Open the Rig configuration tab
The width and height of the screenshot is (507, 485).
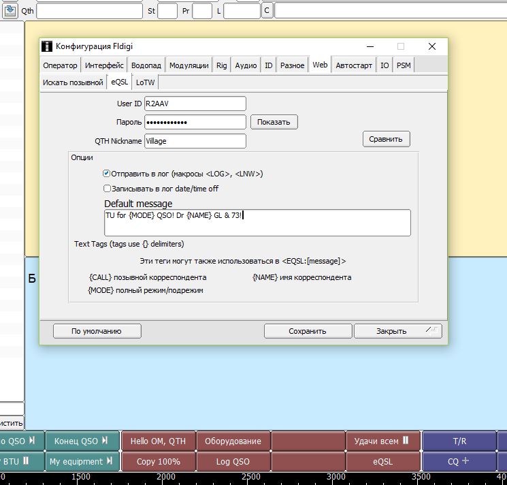point(221,65)
